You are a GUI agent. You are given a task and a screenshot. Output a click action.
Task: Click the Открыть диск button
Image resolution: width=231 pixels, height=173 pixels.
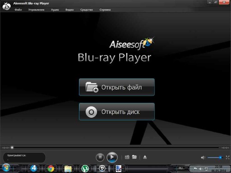tap(117, 112)
